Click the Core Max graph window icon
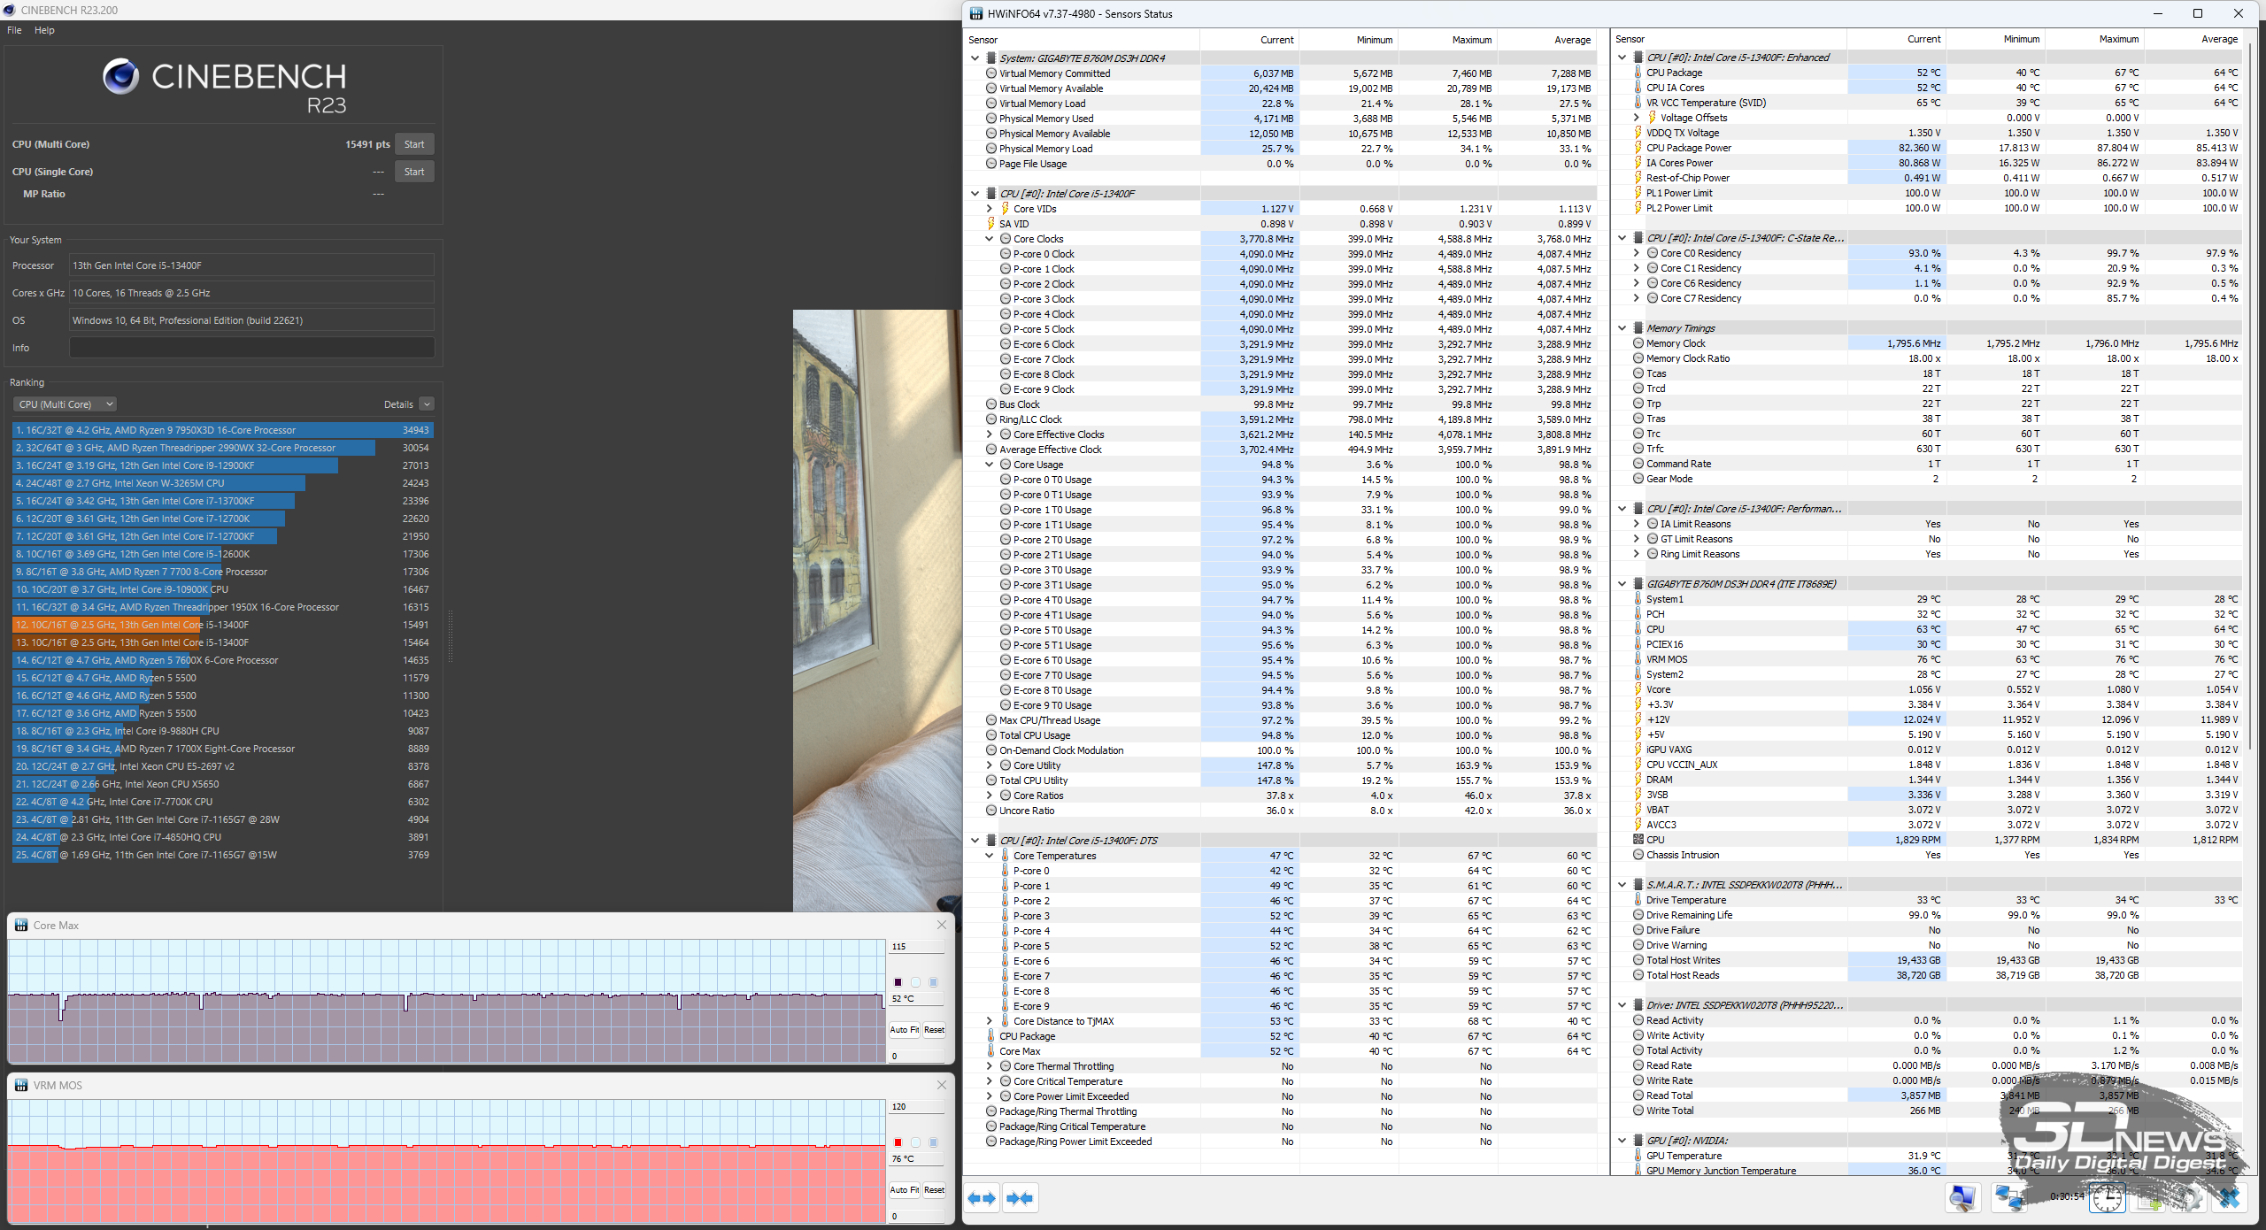The height and width of the screenshot is (1230, 2266). point(21,926)
